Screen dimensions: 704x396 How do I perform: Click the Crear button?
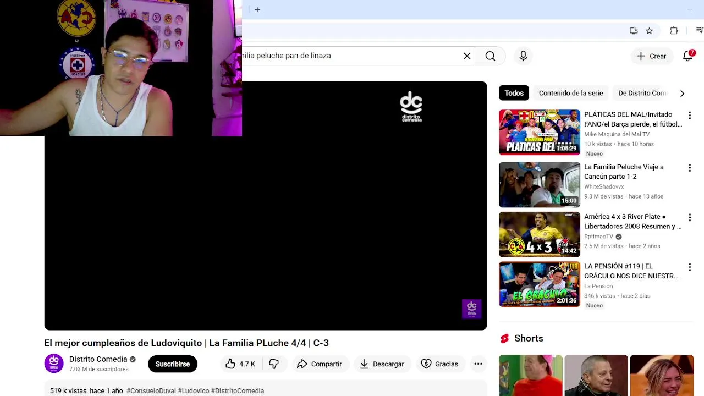(x=651, y=56)
